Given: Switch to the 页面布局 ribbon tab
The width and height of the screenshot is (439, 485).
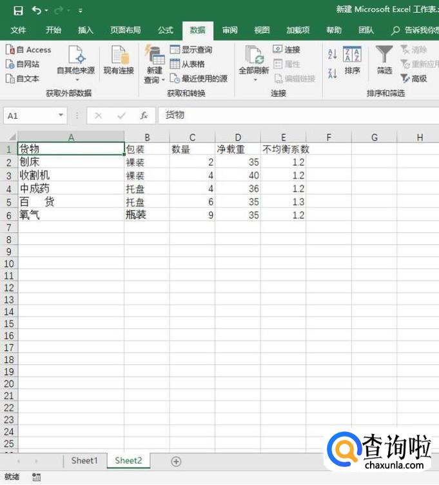Looking at the screenshot, I should 125,30.
